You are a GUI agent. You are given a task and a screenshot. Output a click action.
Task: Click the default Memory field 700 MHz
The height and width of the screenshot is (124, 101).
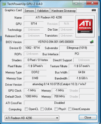tap(59, 96)
